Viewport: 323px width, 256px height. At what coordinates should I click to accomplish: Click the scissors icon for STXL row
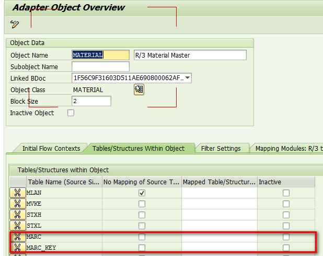pos(18,226)
